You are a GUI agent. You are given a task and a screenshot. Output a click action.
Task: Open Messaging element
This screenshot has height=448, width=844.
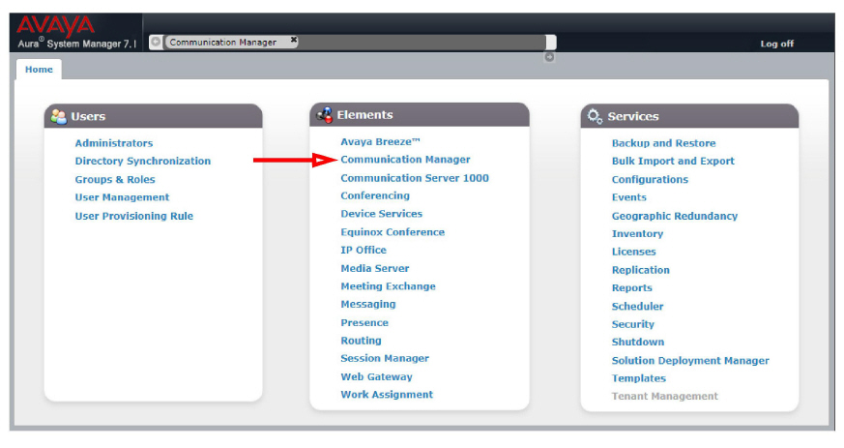point(368,304)
